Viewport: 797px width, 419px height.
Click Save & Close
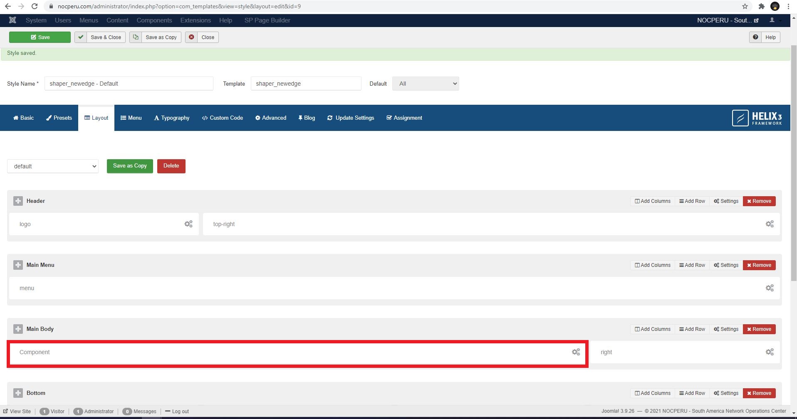point(100,37)
